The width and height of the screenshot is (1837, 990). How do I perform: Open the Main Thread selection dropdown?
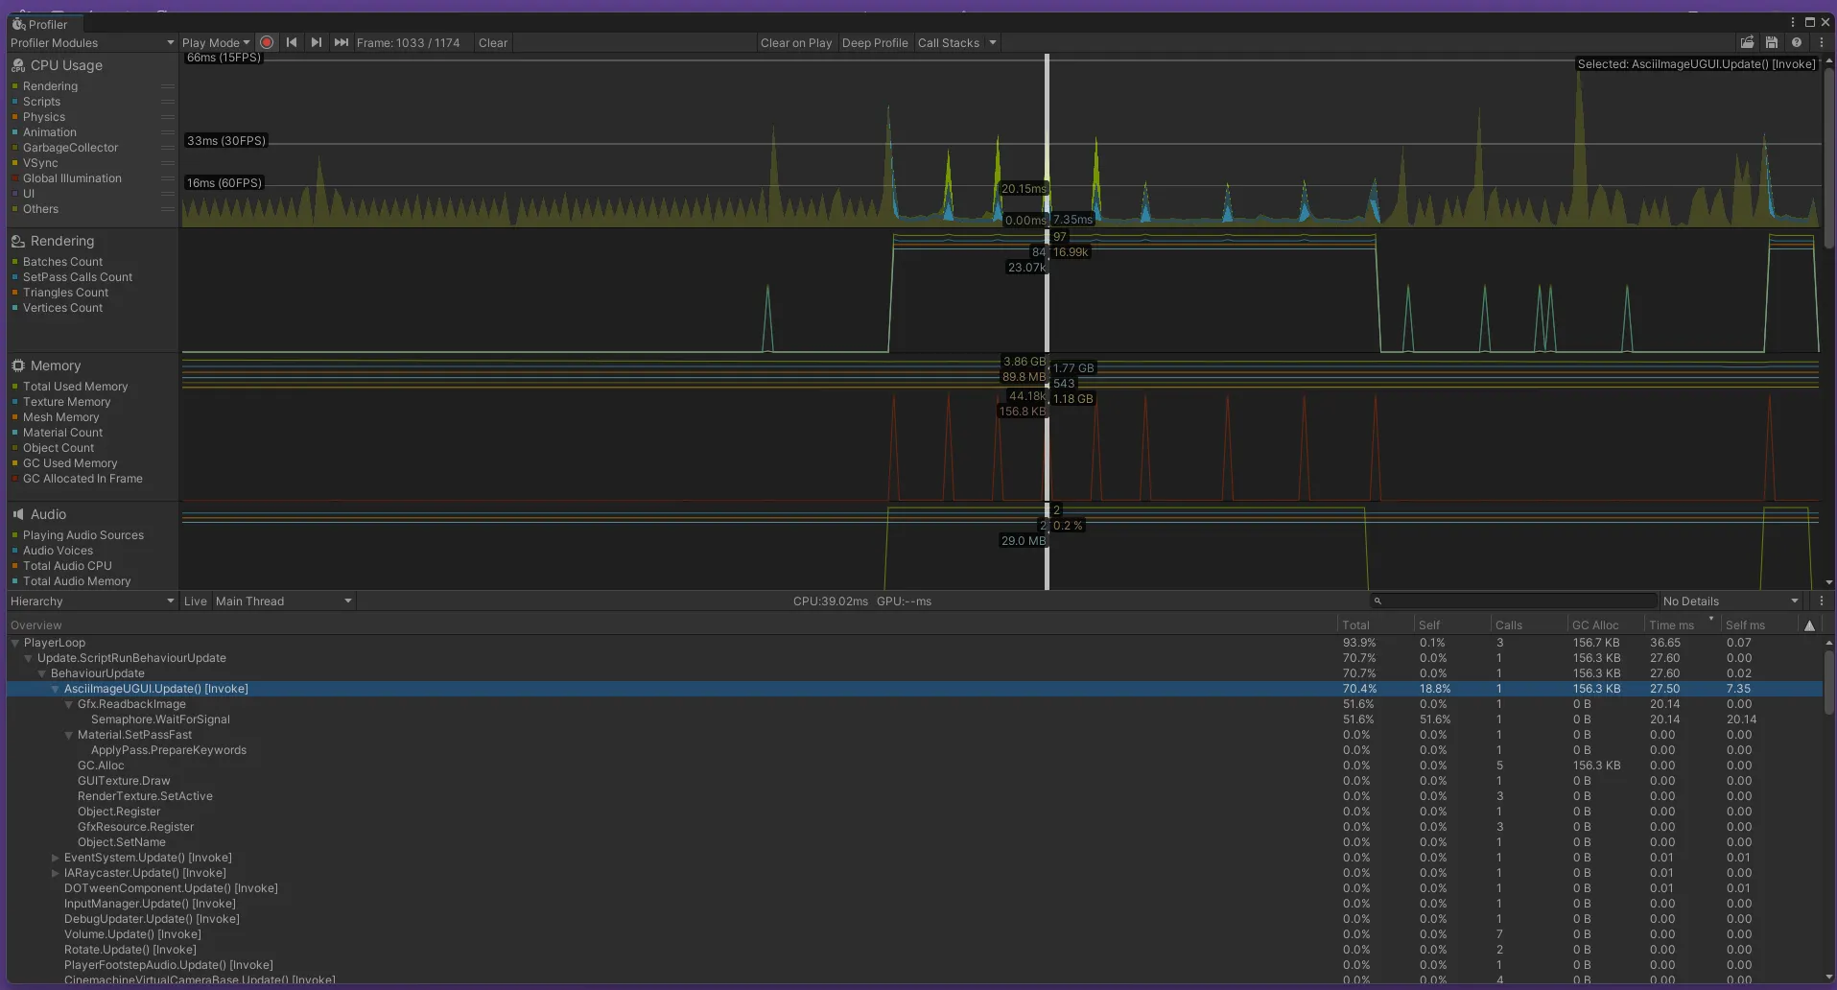coord(284,601)
